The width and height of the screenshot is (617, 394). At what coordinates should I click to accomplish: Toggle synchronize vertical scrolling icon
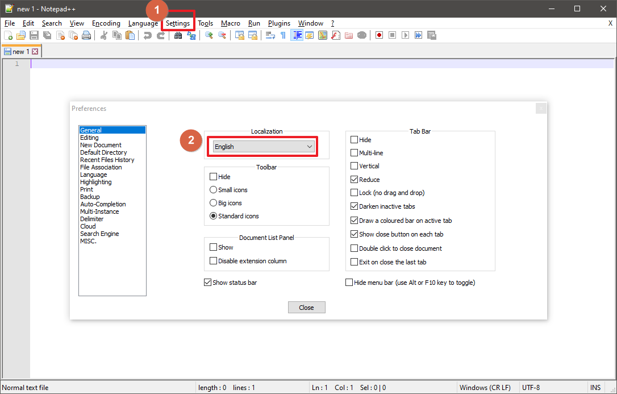[240, 35]
